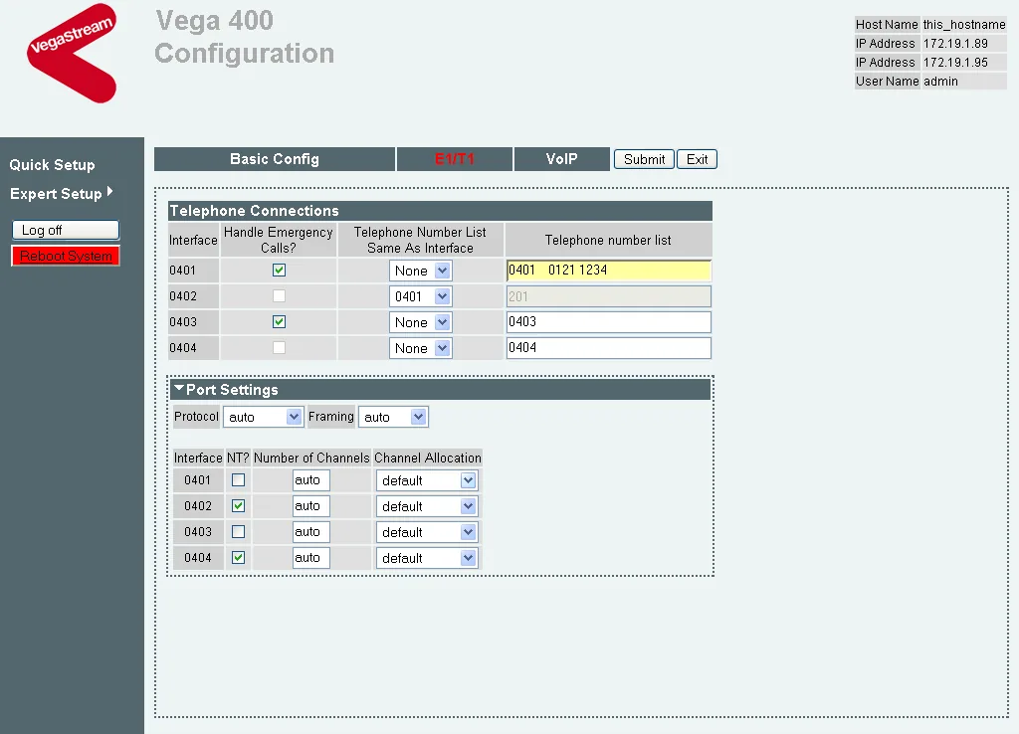Click the Handle Emergency Calls? column header

[x=279, y=240]
